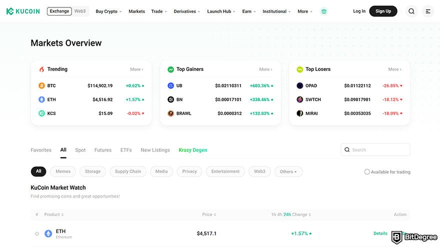
Task: Select the All category filter chip
Action: click(38, 171)
